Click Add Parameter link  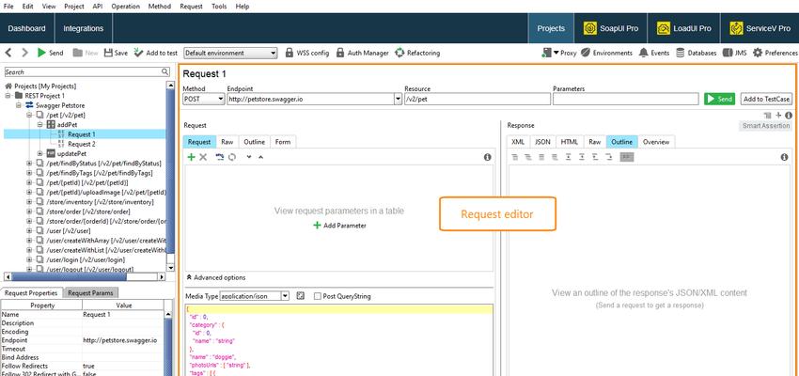(x=339, y=226)
